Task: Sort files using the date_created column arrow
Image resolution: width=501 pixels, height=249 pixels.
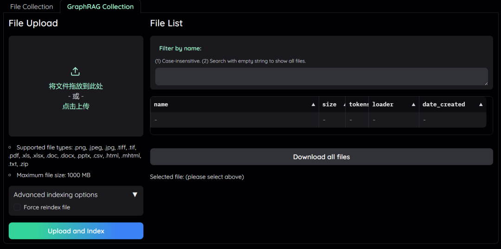Action: 481,105
